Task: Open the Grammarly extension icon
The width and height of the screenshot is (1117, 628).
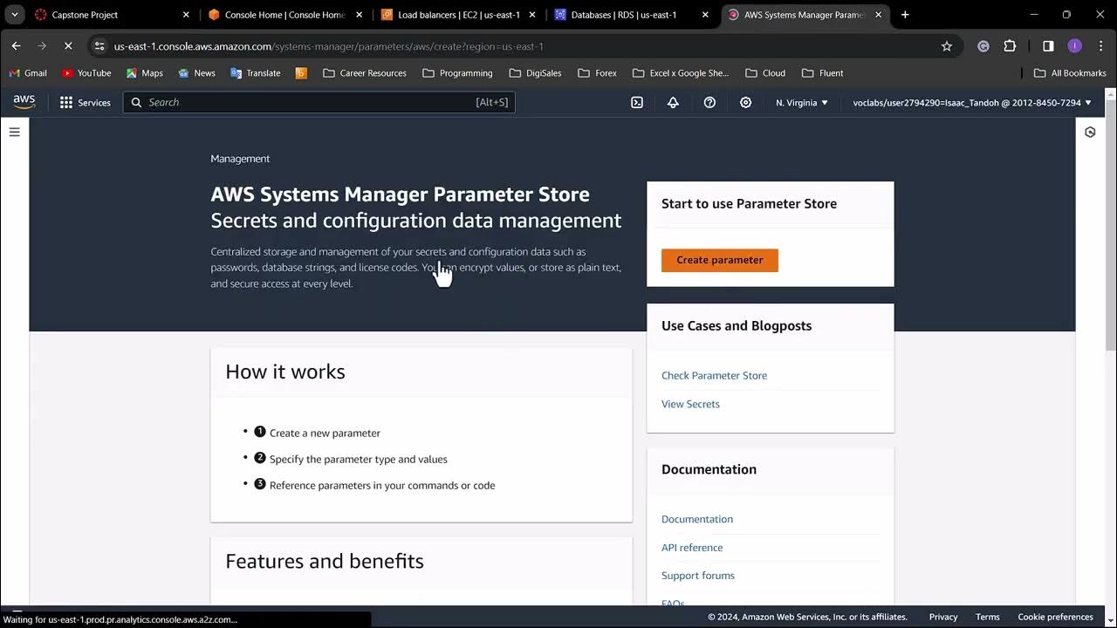Action: pos(983,45)
